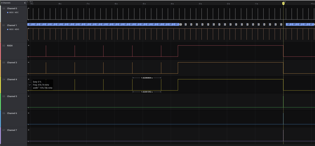Click the -7 s time ruler label

[88, 4]
